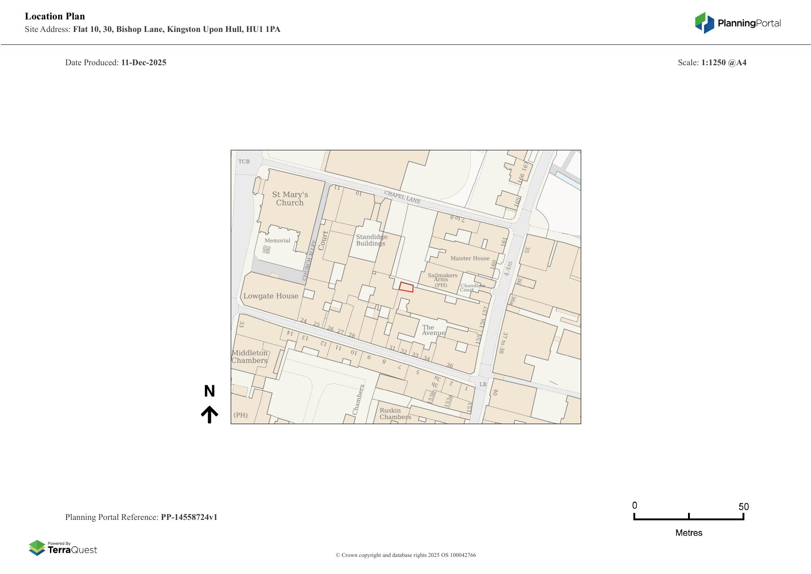Click the Memorial square symbol on map
Viewport: 811px width, 574px height.
pos(266,250)
